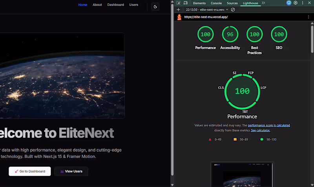
Task: Click the TBT metric label on gauge
Action: (245, 112)
